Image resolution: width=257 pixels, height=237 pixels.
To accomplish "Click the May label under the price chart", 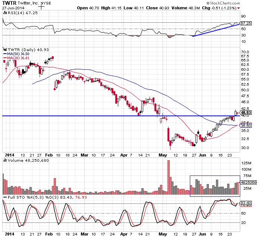I will pos(163,155).
